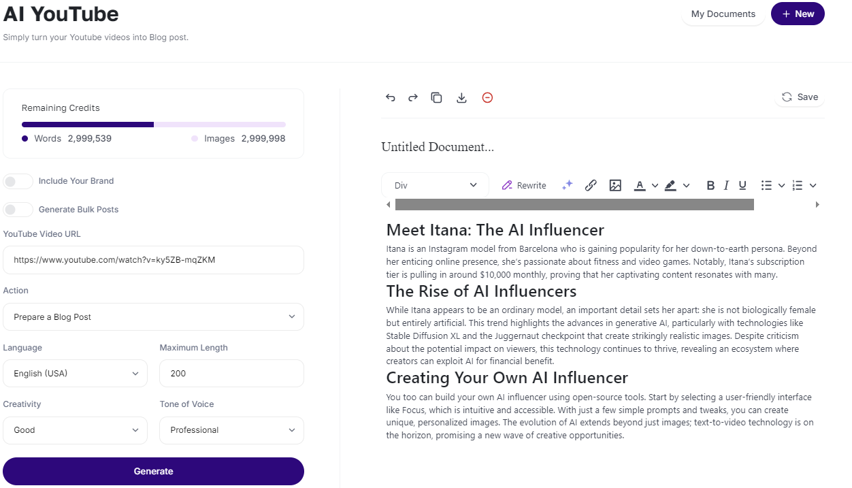852x488 pixels.
Task: Toggle underline formatting
Action: click(742, 185)
